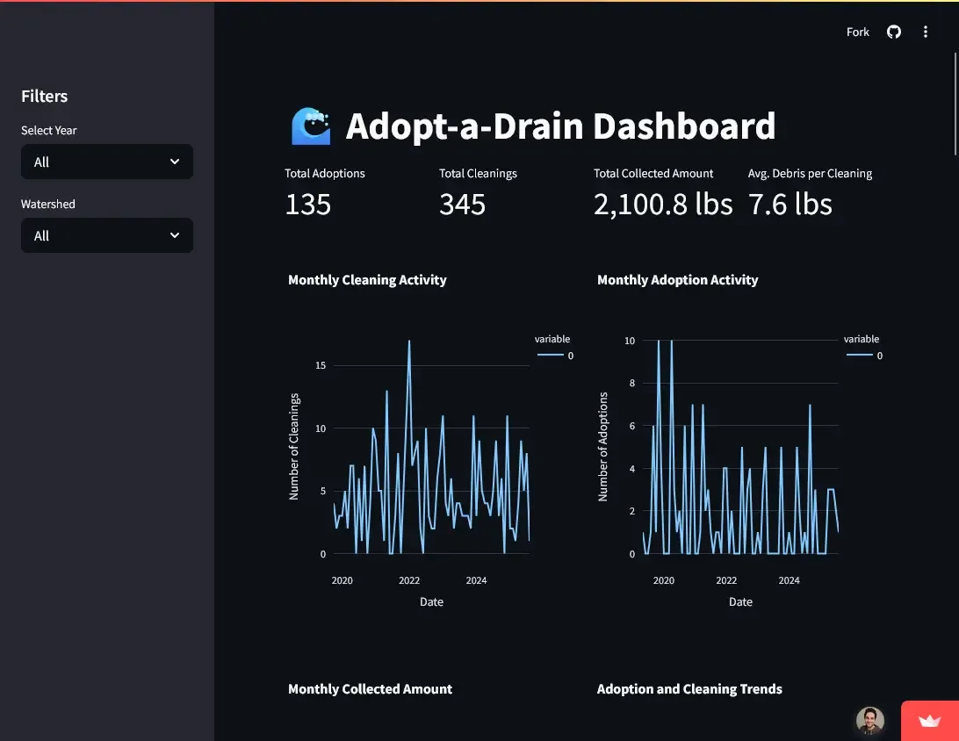Select the legend line icon on Monthly Adoption chart

click(x=859, y=355)
